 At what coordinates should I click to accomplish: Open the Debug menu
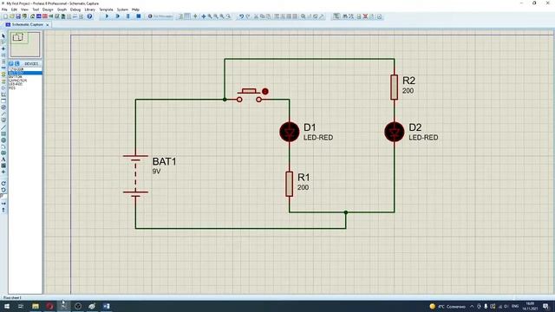click(x=75, y=10)
